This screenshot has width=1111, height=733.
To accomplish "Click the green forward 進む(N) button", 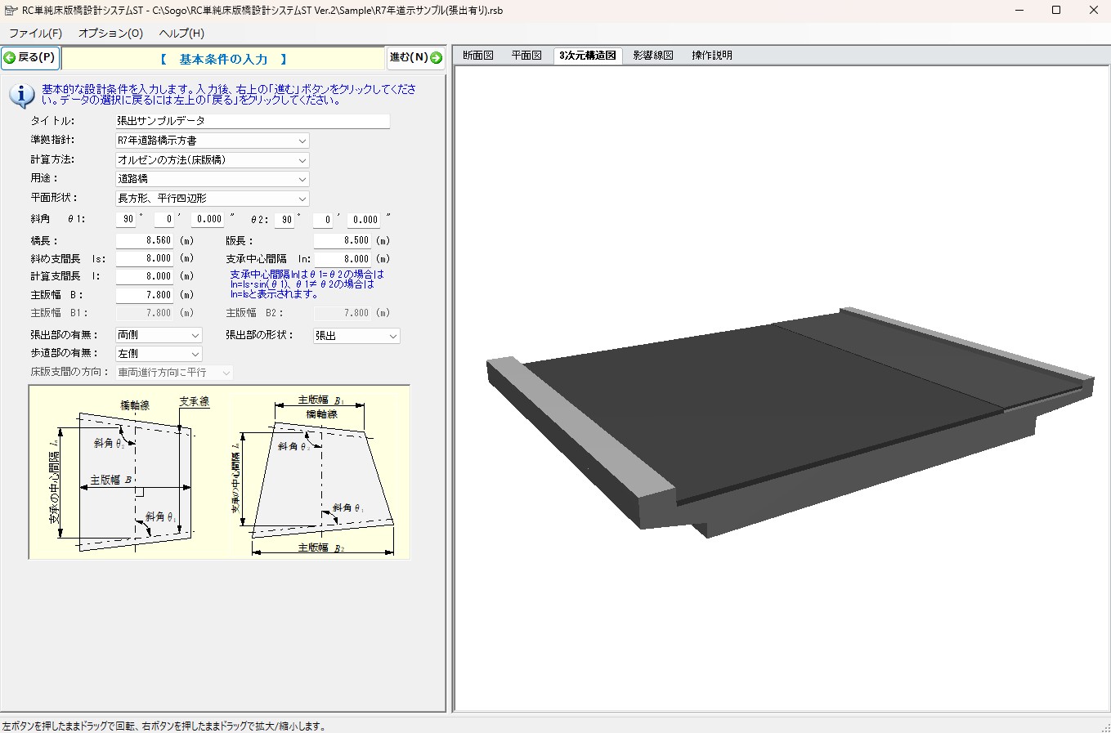I will coord(415,58).
